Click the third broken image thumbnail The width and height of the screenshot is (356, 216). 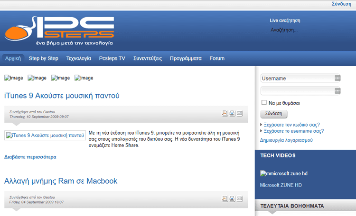click(60, 78)
